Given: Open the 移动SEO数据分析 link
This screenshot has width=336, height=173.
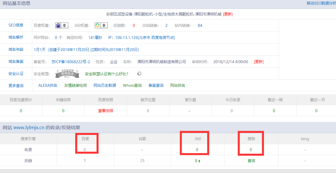Looking at the screenshot, I should pyautogui.click(x=321, y=3).
